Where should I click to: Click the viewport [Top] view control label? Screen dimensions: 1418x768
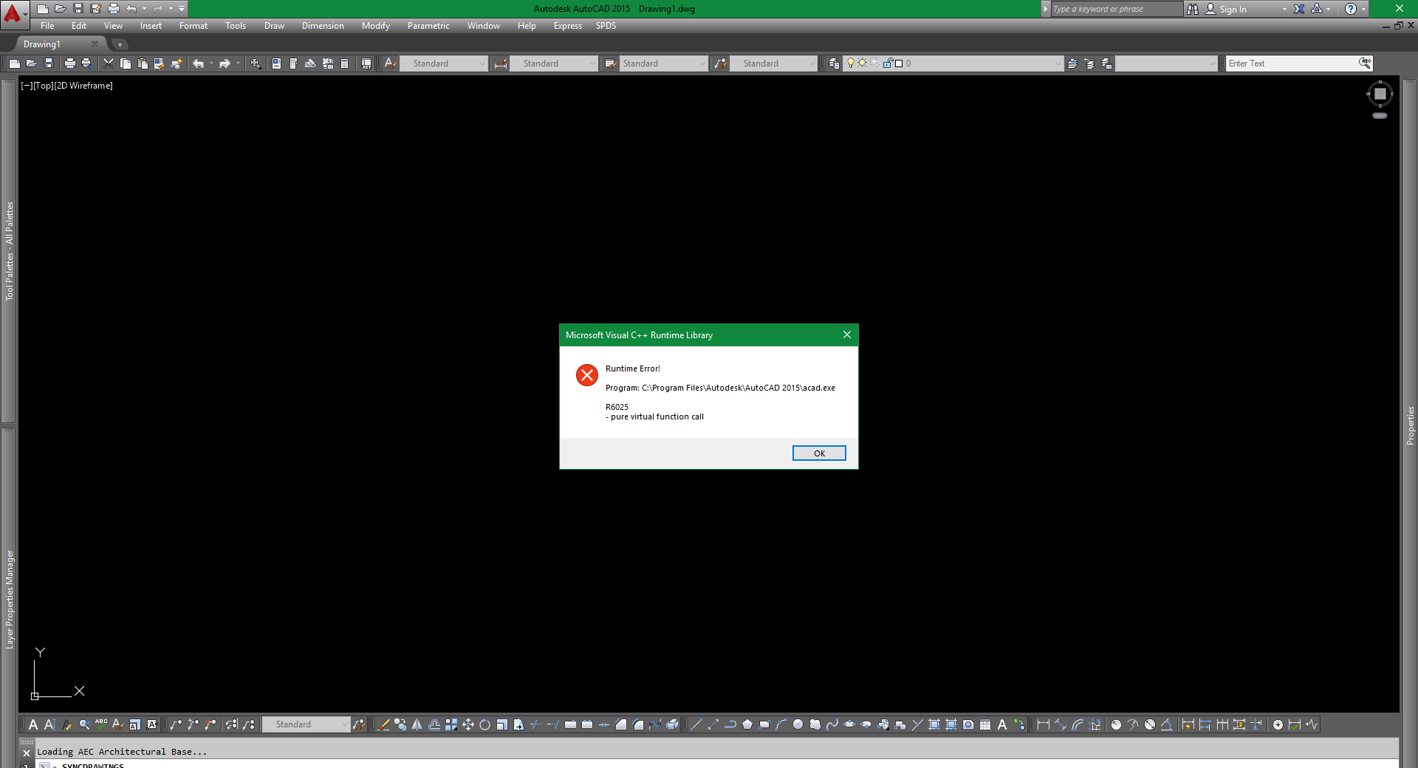coord(44,86)
